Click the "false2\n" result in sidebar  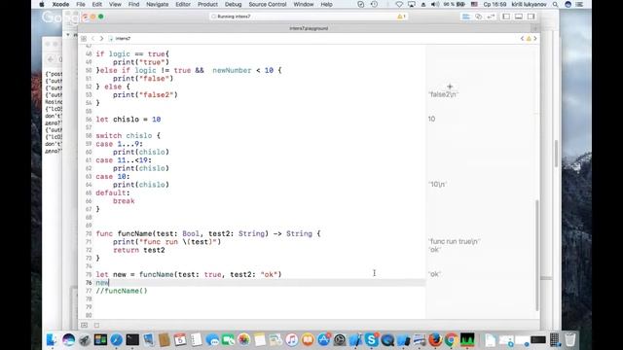(x=444, y=94)
